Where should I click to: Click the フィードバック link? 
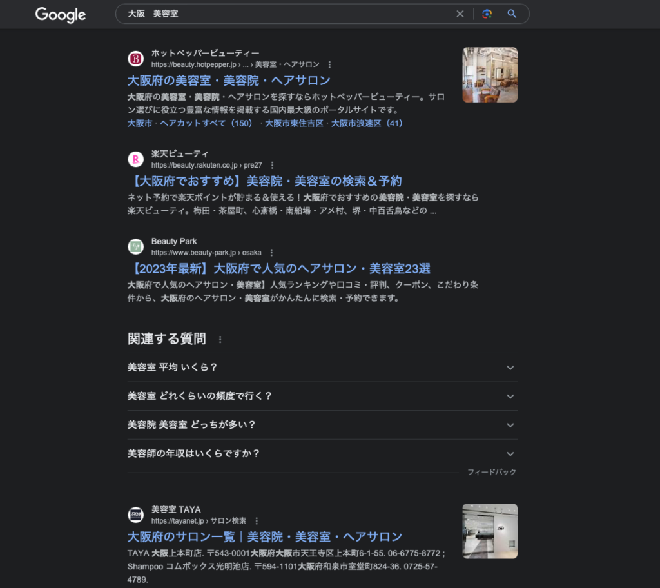[492, 472]
